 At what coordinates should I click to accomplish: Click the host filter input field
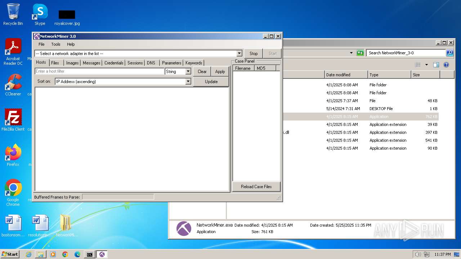99,71
